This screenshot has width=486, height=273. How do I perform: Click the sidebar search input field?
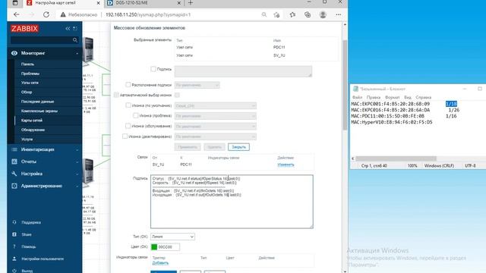pos(42,40)
